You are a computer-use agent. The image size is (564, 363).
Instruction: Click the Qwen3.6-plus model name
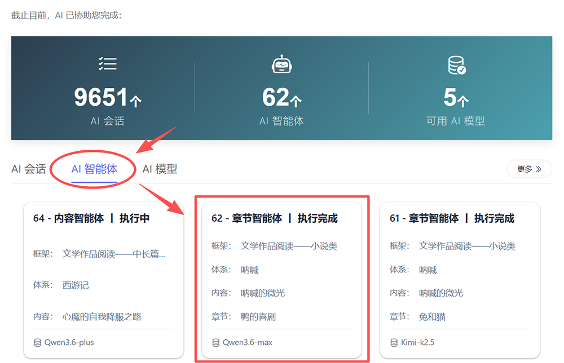point(69,343)
